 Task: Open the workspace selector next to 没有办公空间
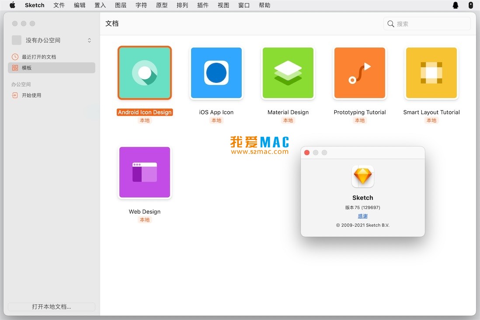coord(89,40)
